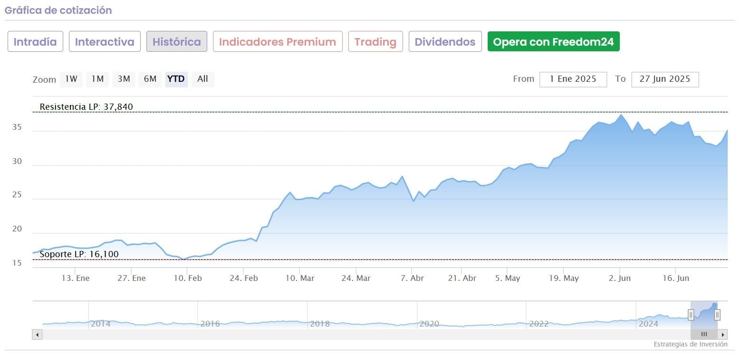Open the Interactiva chart tab

pyautogui.click(x=105, y=42)
